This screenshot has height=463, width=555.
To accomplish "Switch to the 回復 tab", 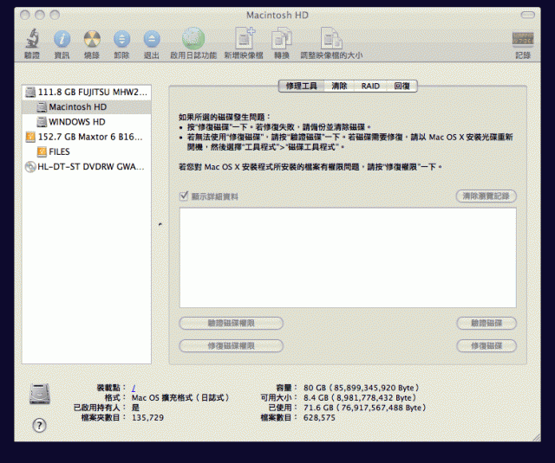I will point(402,86).
